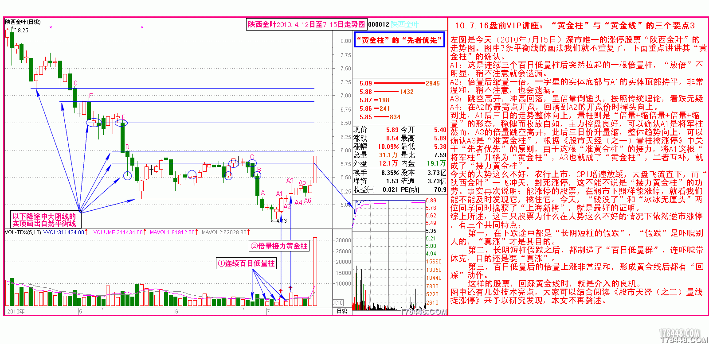This screenshot has height=344, width=709.
Task: Select the 5.88 order row with 1432
Action: 386,92
